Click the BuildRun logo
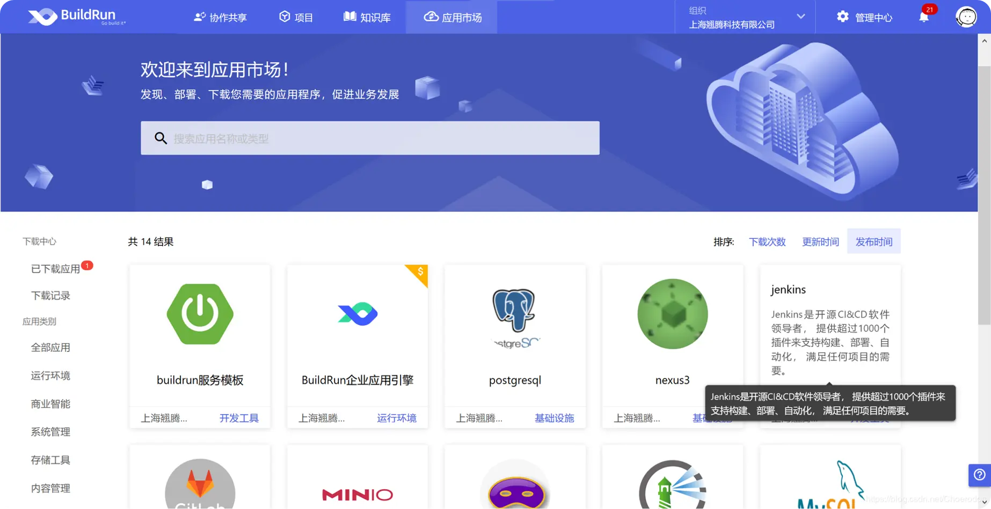Viewport: 991px width, 509px height. (x=77, y=17)
